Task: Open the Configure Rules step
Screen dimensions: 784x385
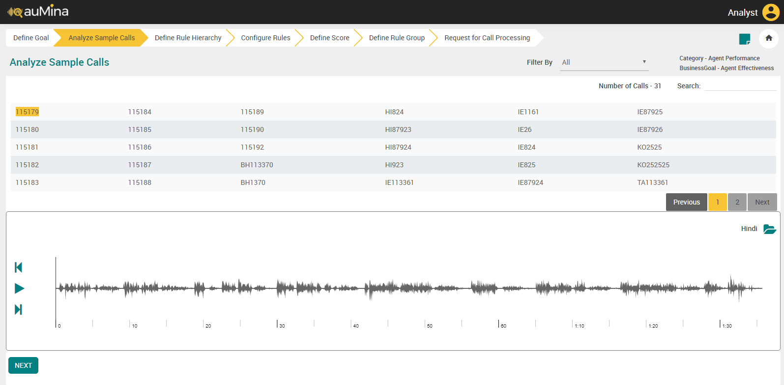Action: [x=265, y=38]
